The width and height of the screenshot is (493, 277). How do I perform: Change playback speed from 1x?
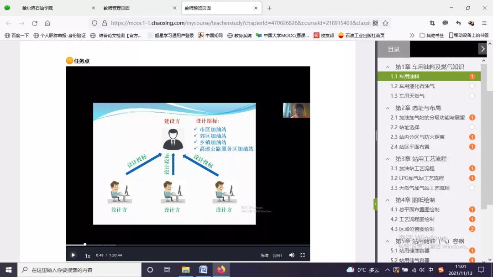pos(88,256)
